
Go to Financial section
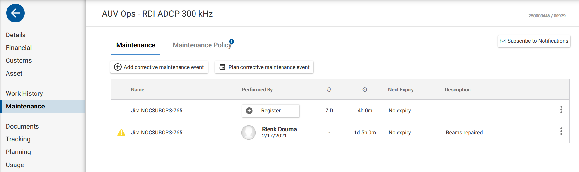coord(19,48)
